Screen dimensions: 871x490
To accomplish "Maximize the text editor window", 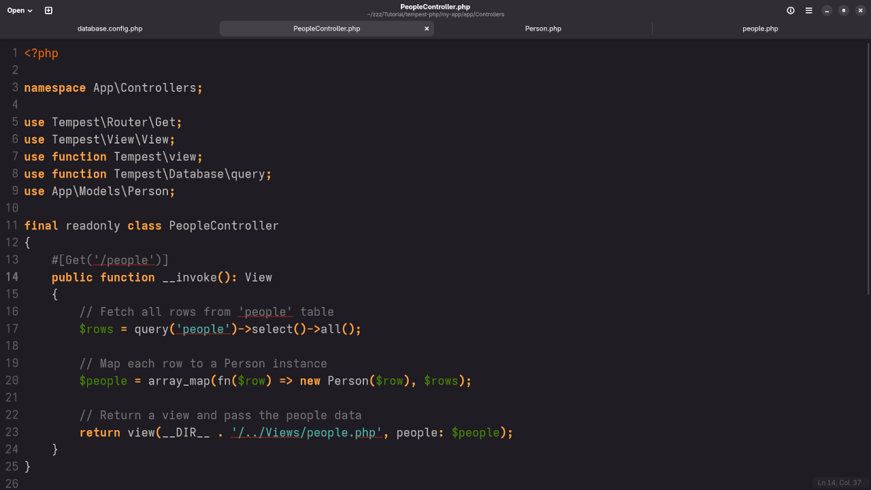I will tap(844, 10).
